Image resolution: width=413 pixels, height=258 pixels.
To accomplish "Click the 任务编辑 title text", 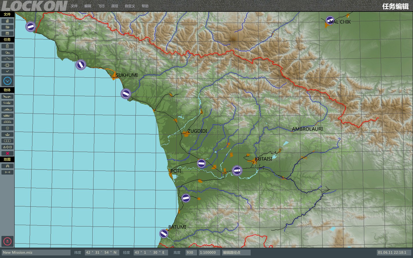I will [x=396, y=6].
